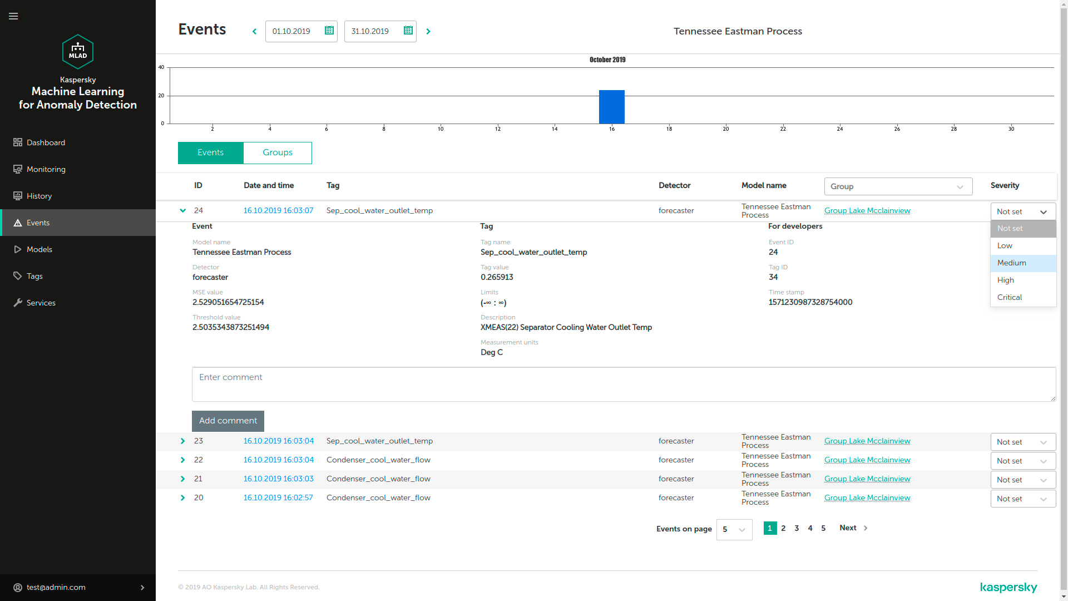The width and height of the screenshot is (1068, 601).
Task: Open the Tags section in sidebar
Action: (x=34, y=276)
